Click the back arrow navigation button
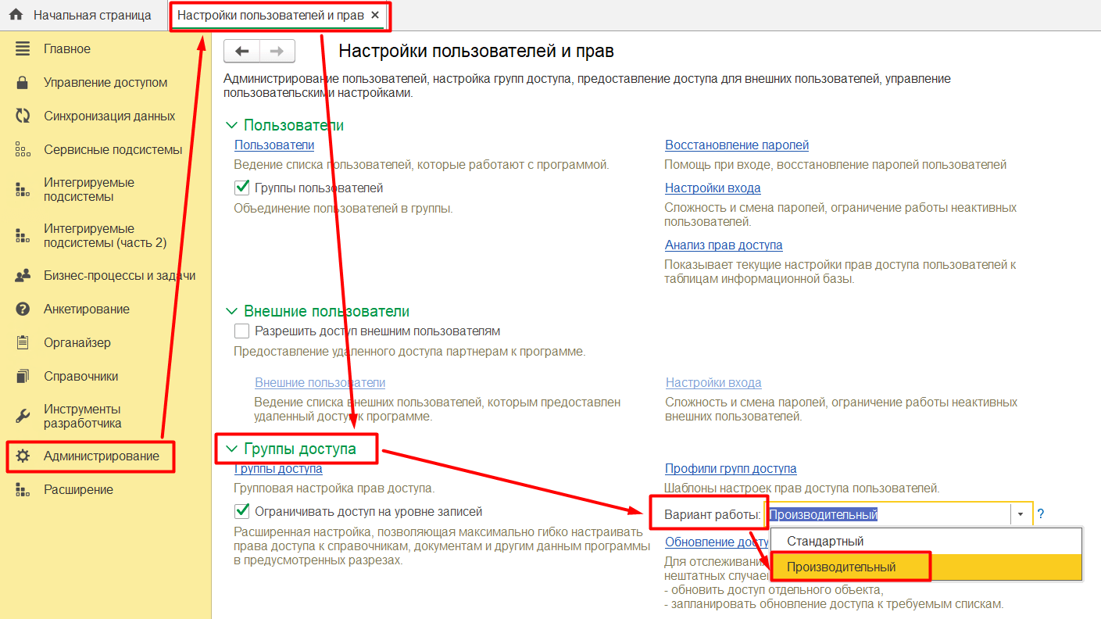Viewport: 1101px width, 619px height. (242, 51)
